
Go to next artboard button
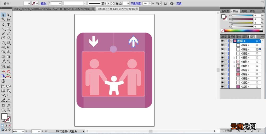coord(43,131)
